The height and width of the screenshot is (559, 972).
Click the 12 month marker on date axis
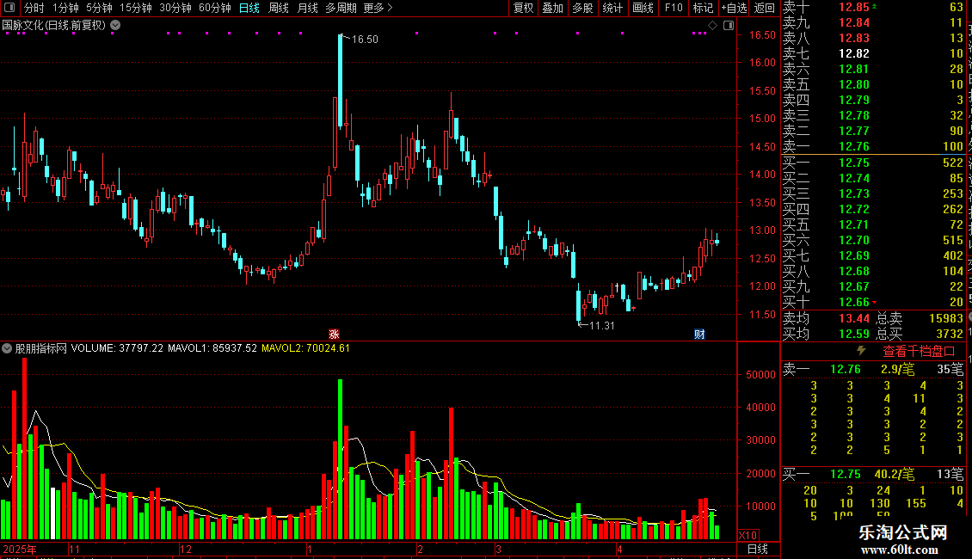coord(185,549)
